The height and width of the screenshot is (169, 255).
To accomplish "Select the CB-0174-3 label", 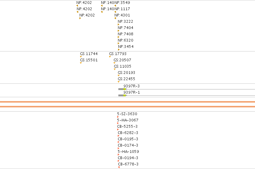I will pyautogui.click(x=128, y=145).
